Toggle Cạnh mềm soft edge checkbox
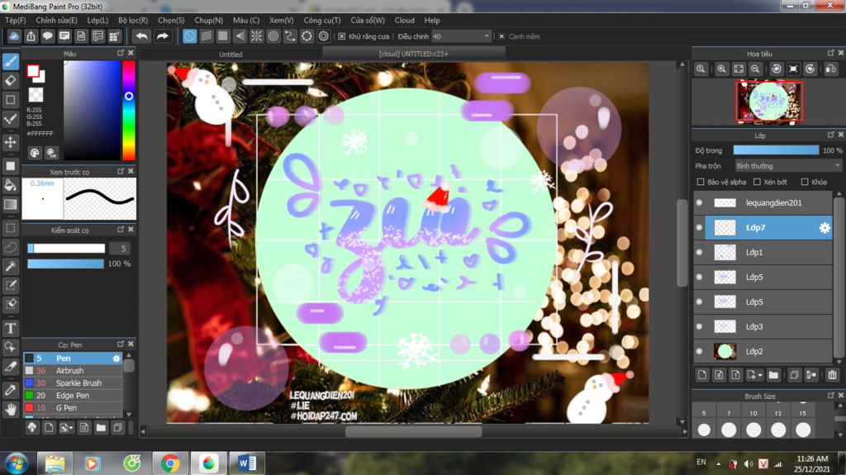The image size is (846, 475). tap(501, 36)
